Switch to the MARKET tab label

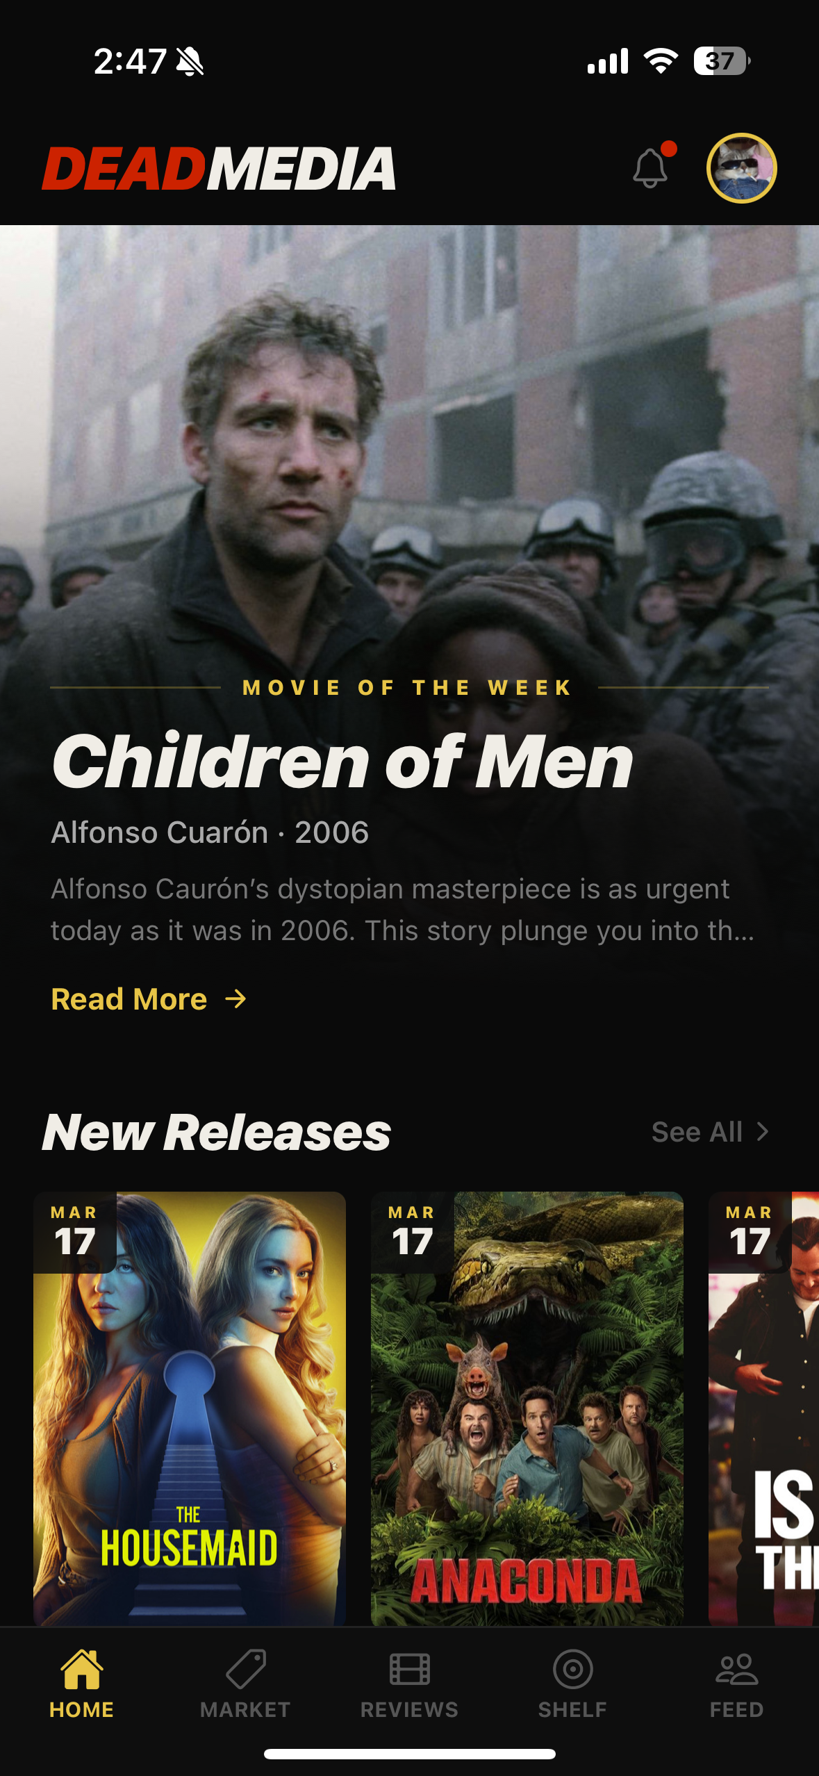[x=245, y=1710]
